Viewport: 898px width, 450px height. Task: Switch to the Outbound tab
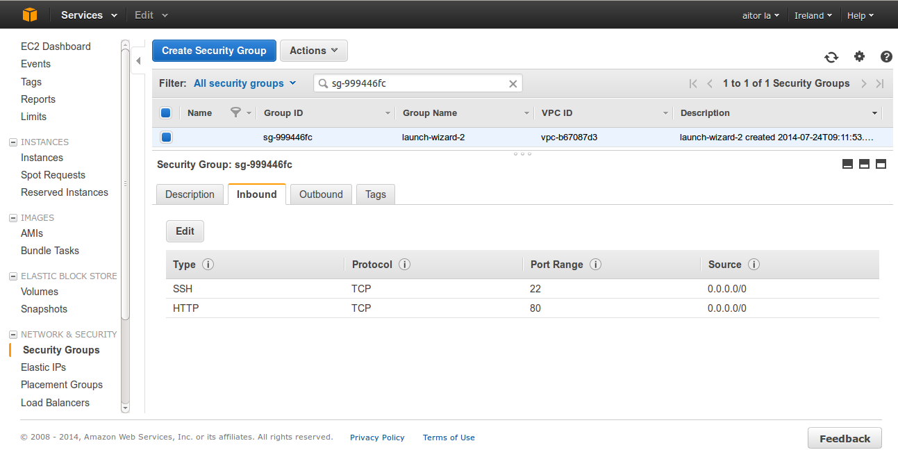[x=321, y=194]
